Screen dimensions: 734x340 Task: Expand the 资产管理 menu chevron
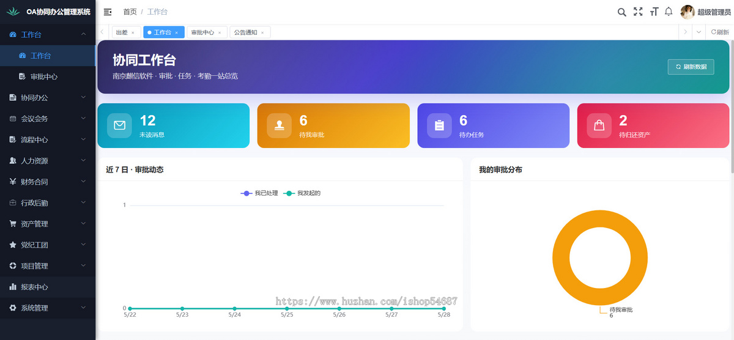point(83,224)
